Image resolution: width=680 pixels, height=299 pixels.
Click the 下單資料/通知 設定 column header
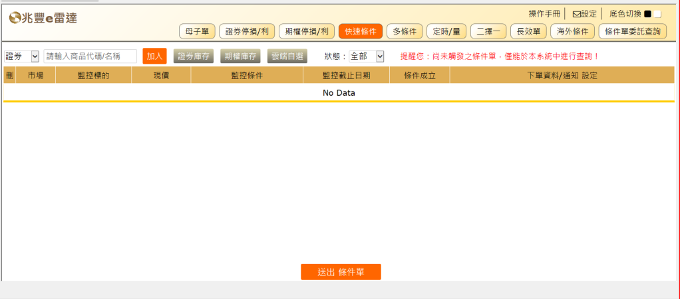562,75
